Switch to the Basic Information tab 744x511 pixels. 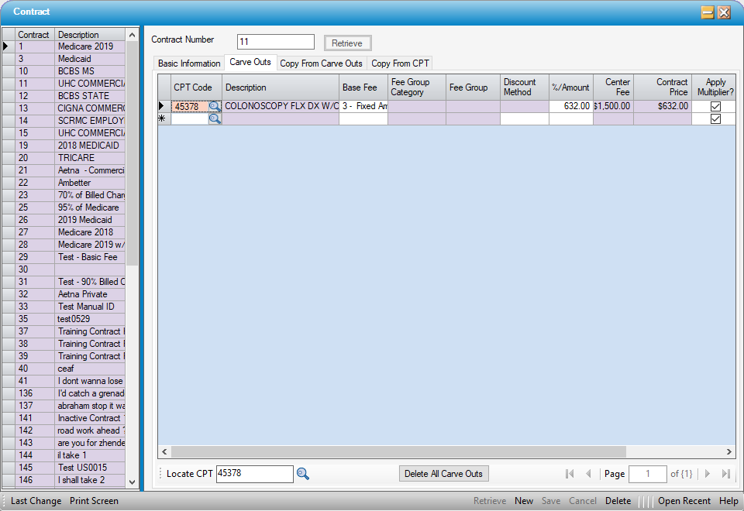(x=189, y=63)
